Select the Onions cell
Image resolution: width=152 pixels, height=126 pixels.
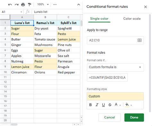45,72
